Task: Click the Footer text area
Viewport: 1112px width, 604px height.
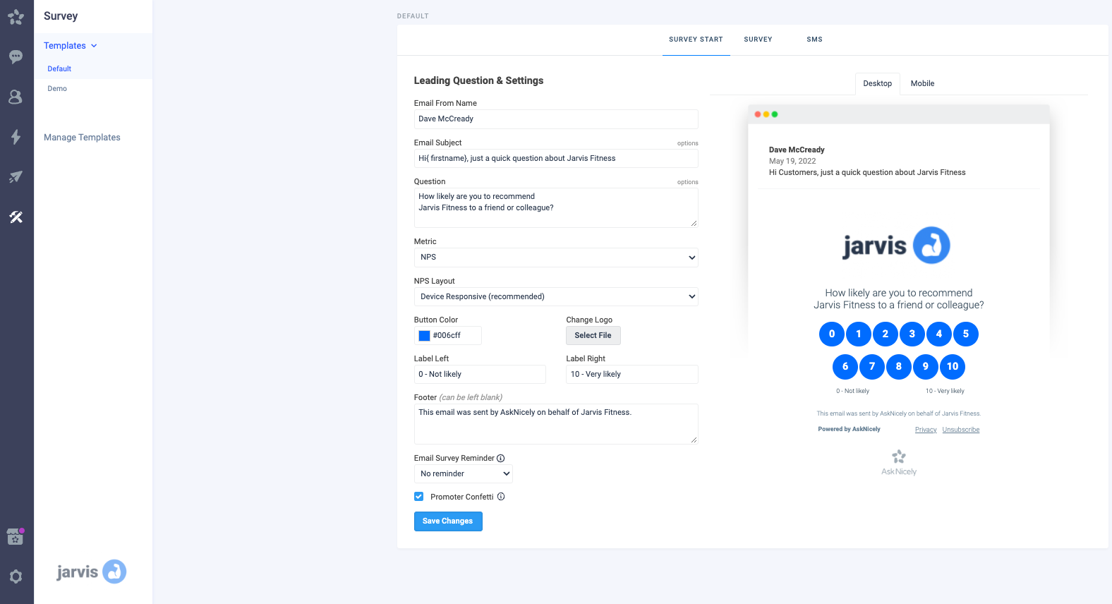Action: pyautogui.click(x=556, y=424)
